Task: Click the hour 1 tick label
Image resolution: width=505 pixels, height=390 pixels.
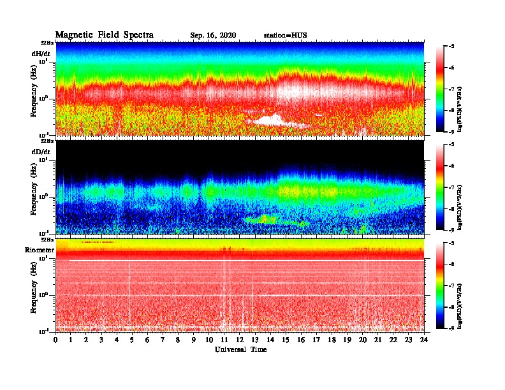Action: pos(71,340)
